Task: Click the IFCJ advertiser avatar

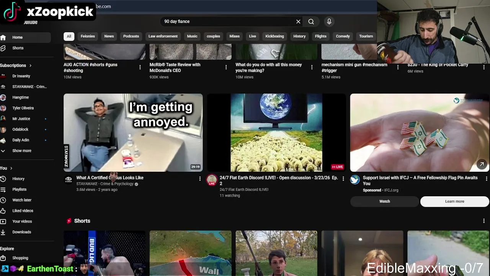Action: click(355, 179)
